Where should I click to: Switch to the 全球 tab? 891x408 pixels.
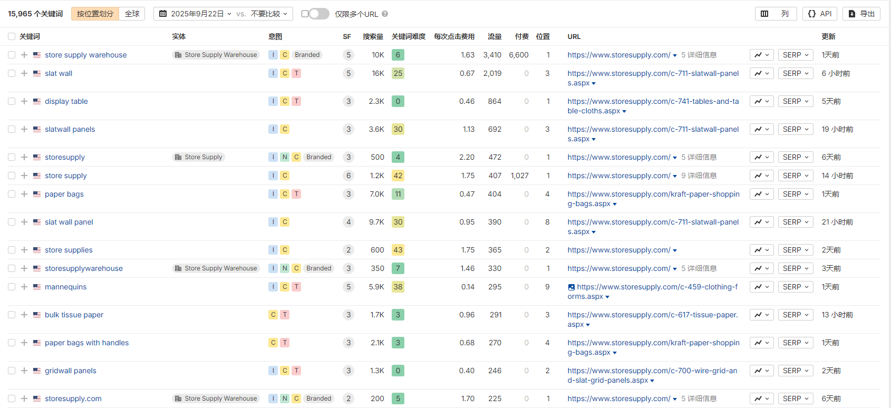coord(132,14)
